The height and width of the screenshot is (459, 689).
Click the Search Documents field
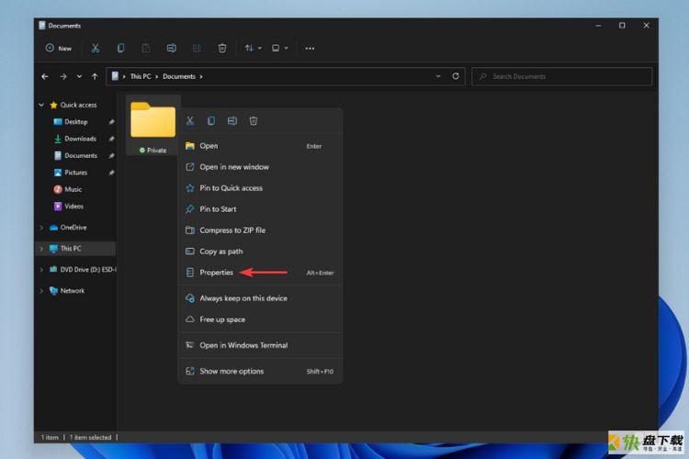coord(561,76)
